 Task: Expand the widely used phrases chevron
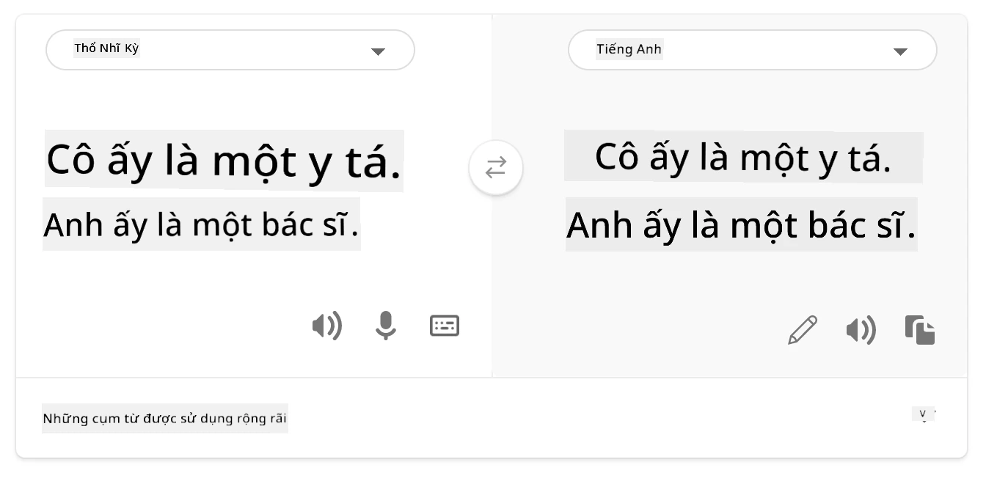point(924,415)
